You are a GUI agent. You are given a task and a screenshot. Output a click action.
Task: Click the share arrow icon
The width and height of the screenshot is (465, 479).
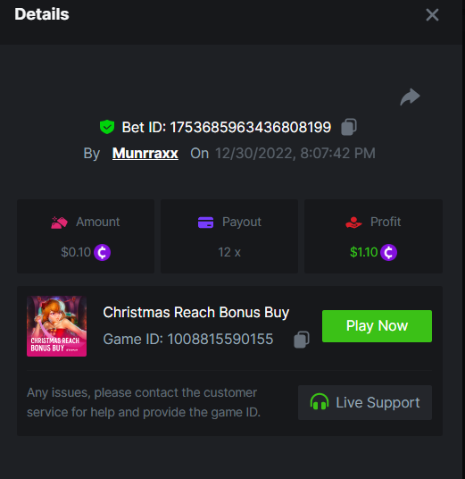410,97
